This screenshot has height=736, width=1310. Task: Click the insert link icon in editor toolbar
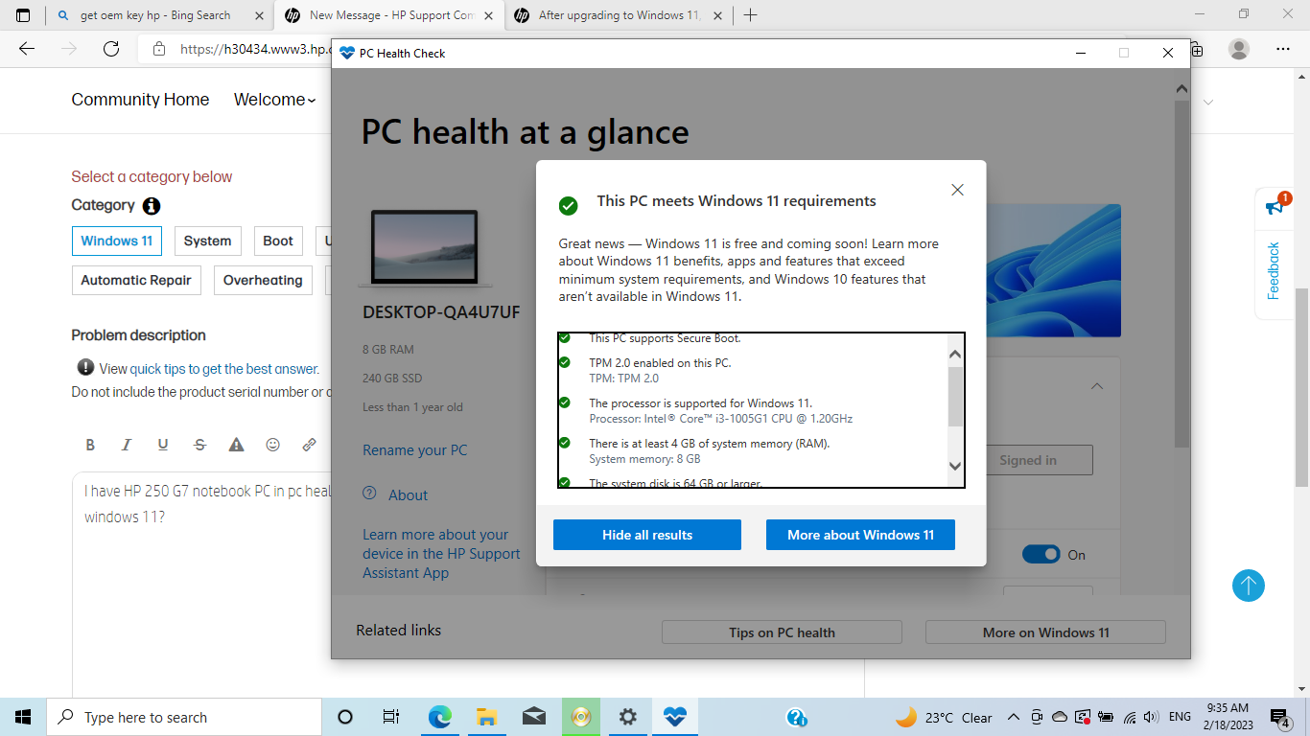(x=309, y=445)
